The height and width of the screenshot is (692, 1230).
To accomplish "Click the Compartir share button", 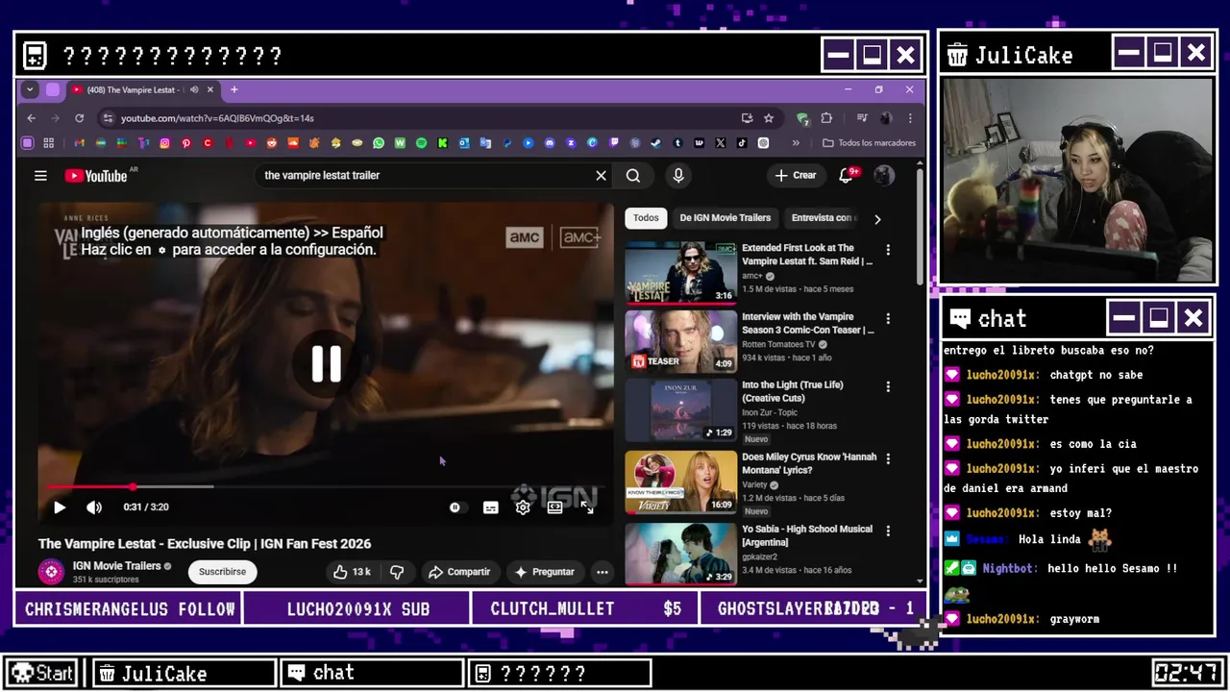I will point(459,572).
